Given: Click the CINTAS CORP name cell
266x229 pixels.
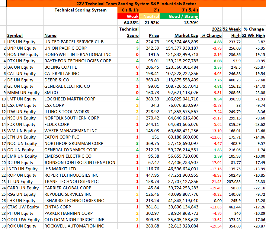Looking at the screenshot, I should (80, 207).
